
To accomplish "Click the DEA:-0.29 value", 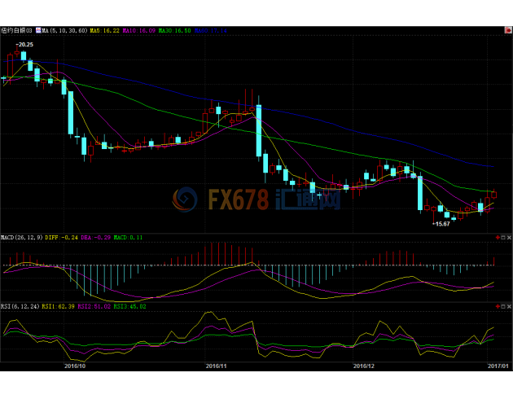I will 96,238.
